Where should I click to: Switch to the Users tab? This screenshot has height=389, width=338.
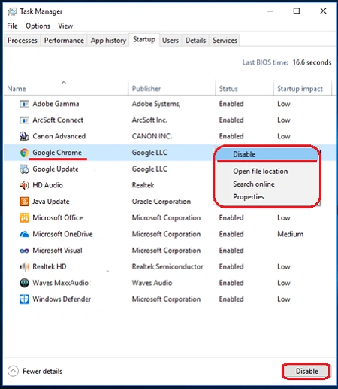coord(171,41)
